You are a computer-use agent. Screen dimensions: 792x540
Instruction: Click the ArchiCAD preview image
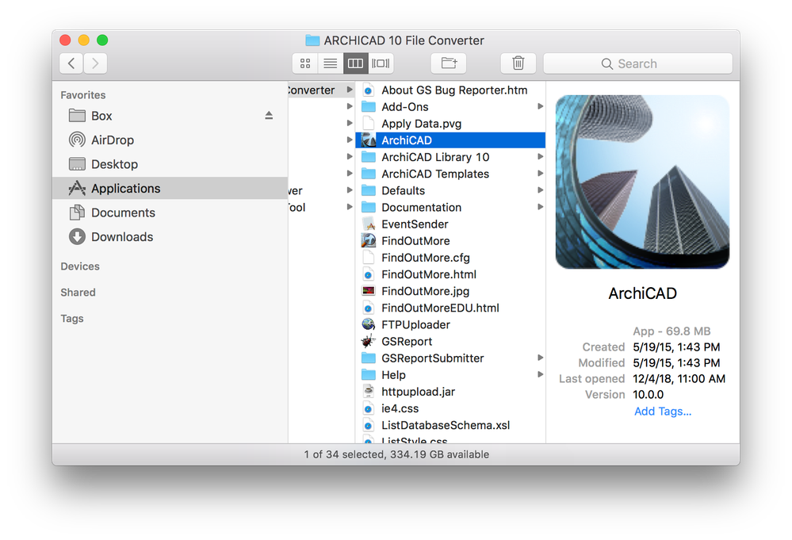tap(642, 182)
